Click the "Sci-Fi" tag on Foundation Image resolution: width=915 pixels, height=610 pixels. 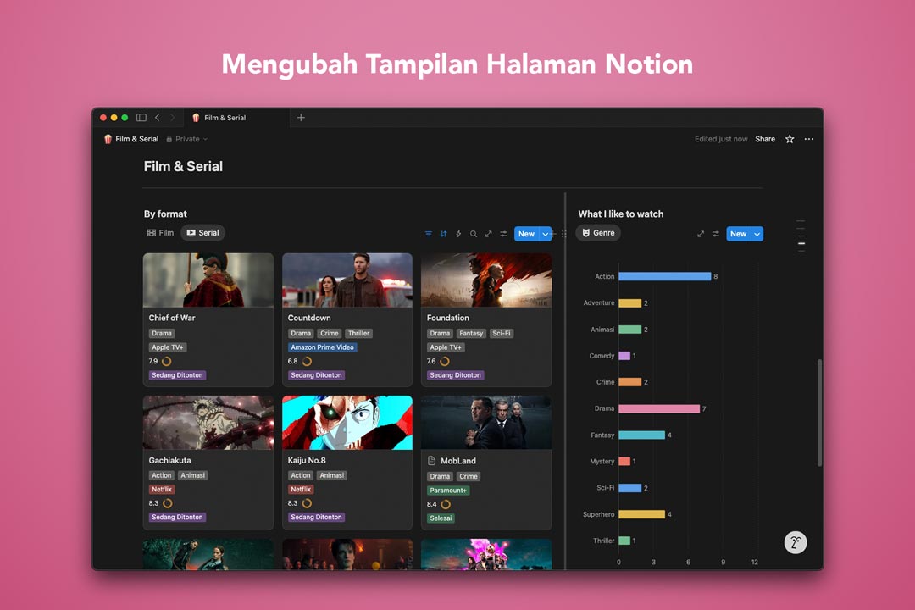[x=502, y=333]
